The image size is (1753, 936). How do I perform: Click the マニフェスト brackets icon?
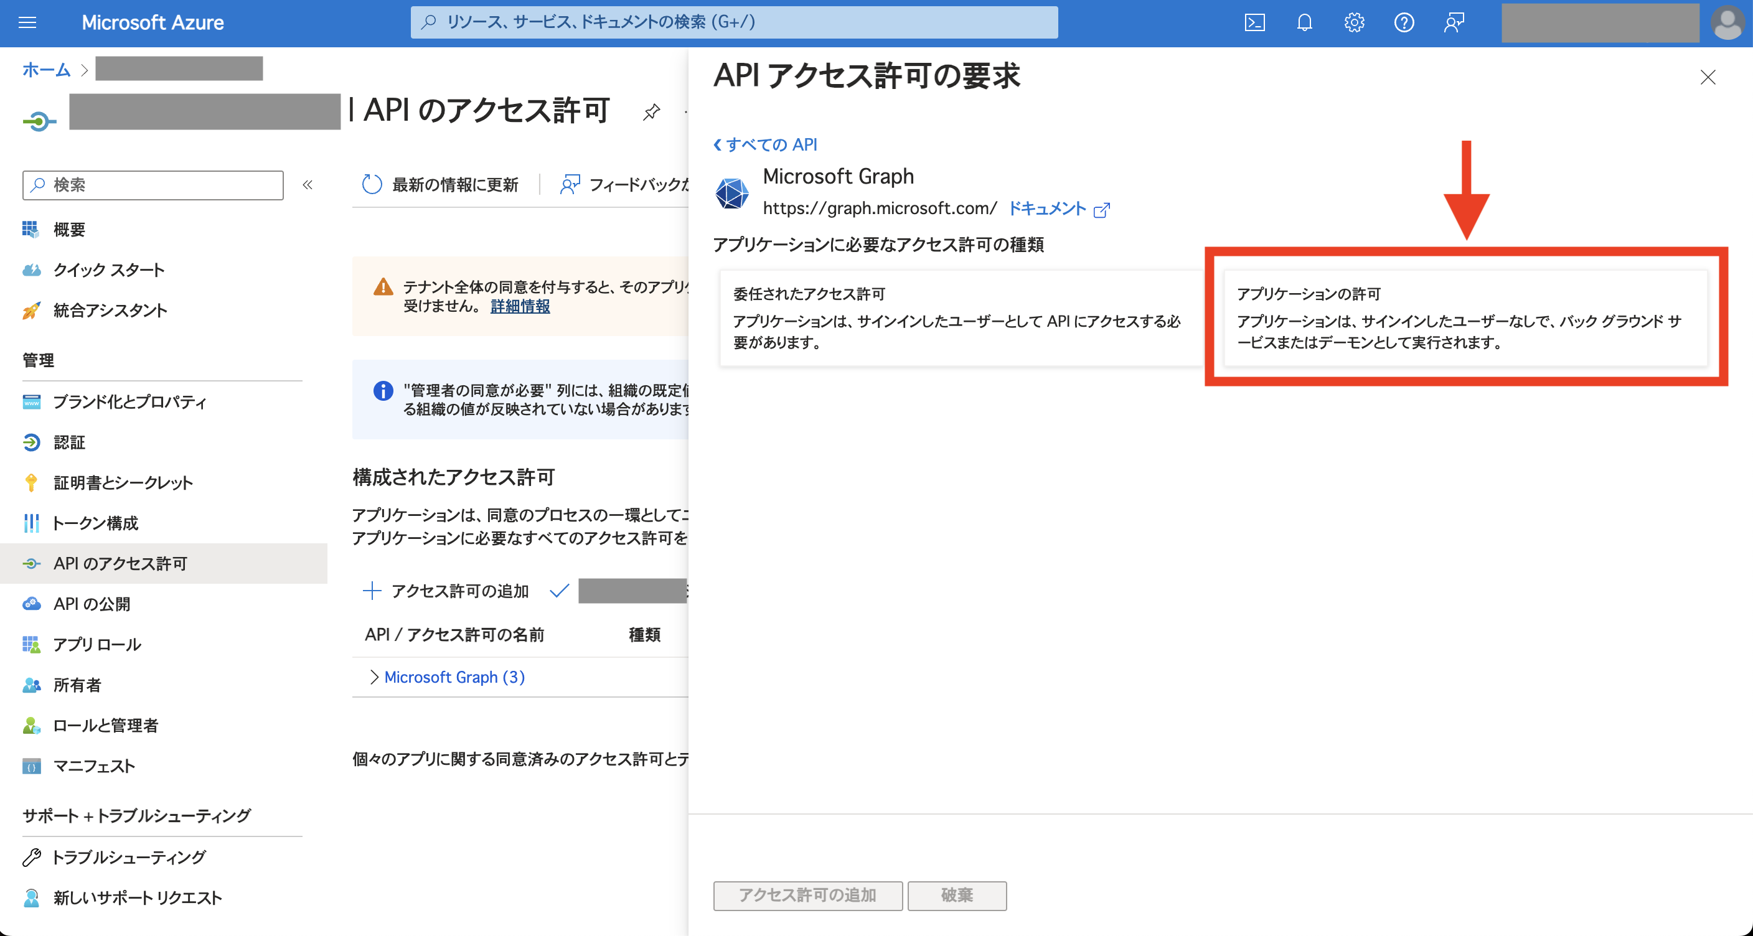(31, 766)
